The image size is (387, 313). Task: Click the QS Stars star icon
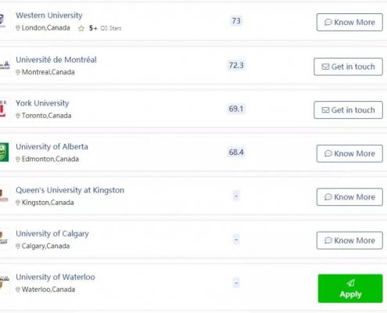click(81, 28)
